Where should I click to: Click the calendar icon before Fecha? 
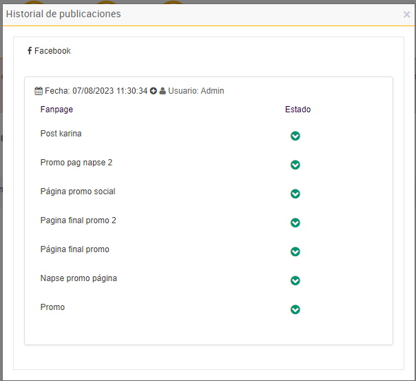pyautogui.click(x=39, y=91)
